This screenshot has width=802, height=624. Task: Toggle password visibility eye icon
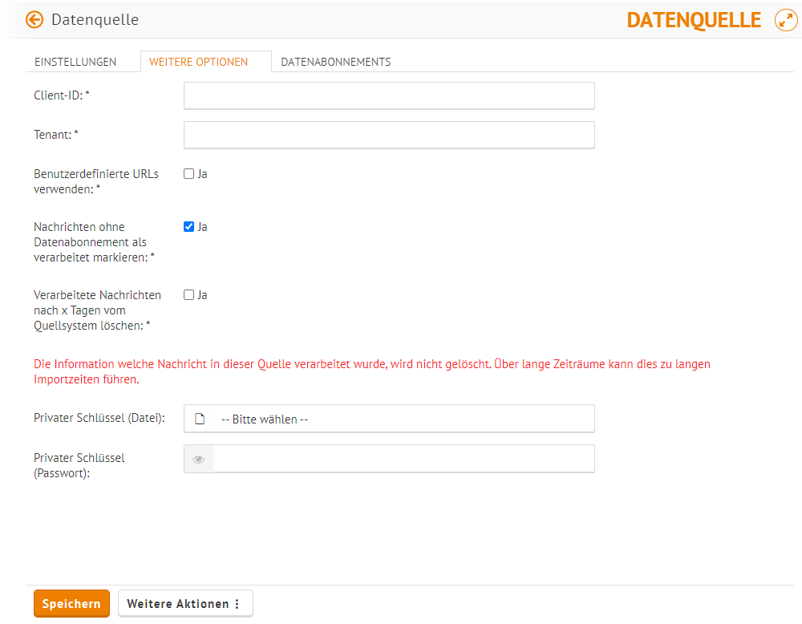pyautogui.click(x=198, y=460)
